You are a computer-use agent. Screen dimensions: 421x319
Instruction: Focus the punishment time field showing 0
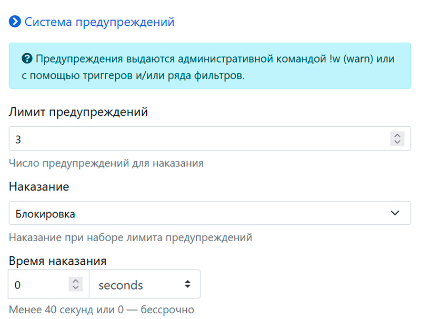[x=38, y=285]
